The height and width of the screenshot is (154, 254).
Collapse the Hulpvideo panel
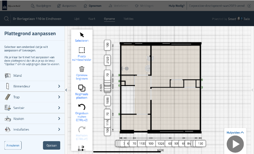(x=242, y=133)
